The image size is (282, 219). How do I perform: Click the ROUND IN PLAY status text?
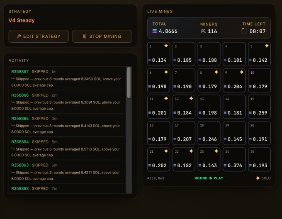[x=209, y=178]
